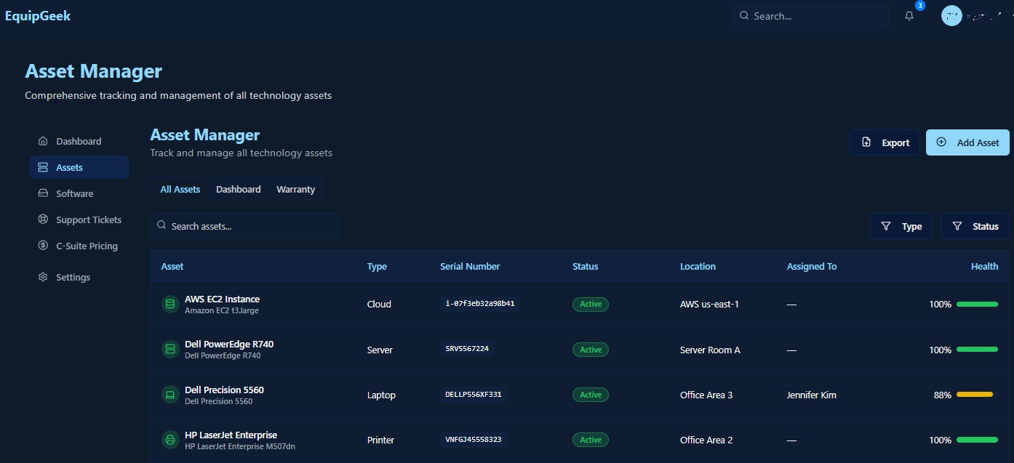This screenshot has height=463, width=1014.
Task: Click the Dell PowerEdge R740 server icon
Action: (170, 350)
